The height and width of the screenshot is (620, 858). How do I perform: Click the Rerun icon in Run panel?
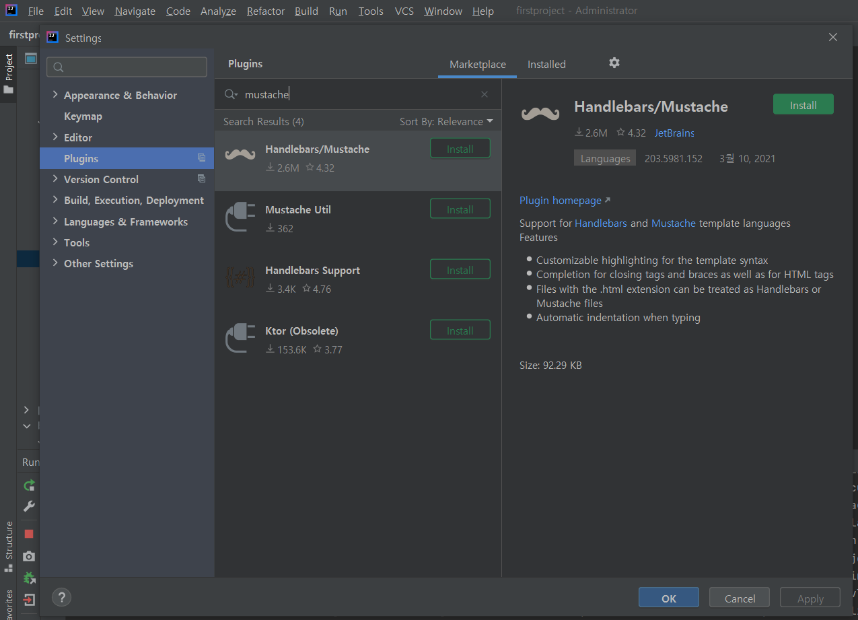click(29, 485)
